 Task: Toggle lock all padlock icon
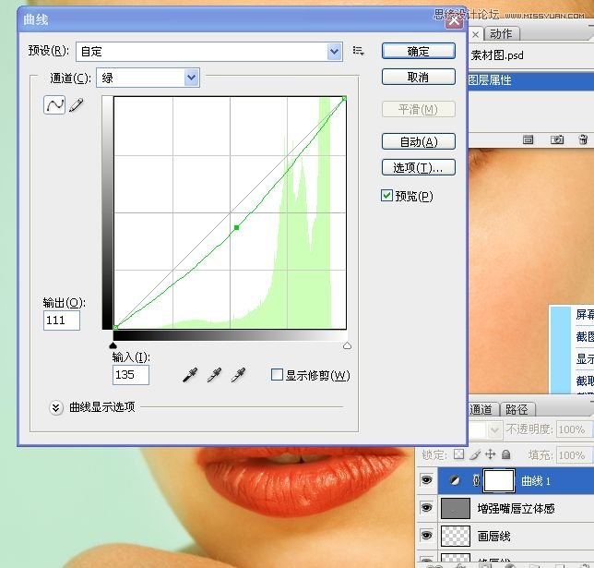click(505, 454)
